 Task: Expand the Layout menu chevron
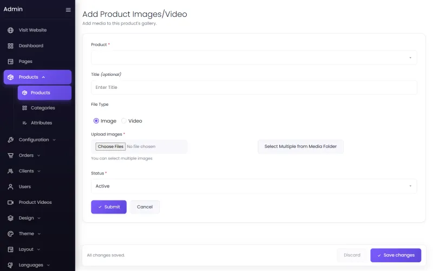(x=38, y=249)
